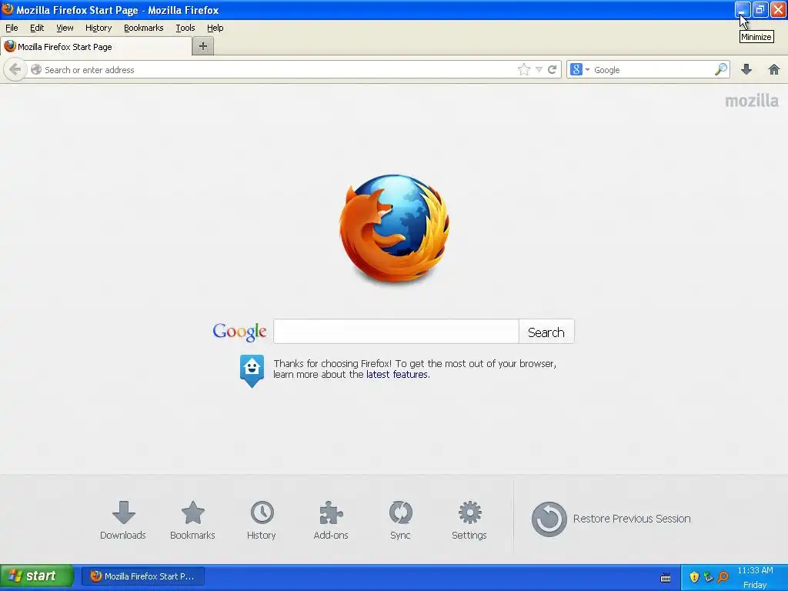This screenshot has height=591, width=788.
Task: Select the Mozilla Firefox Start Page tab
Action: (96, 47)
